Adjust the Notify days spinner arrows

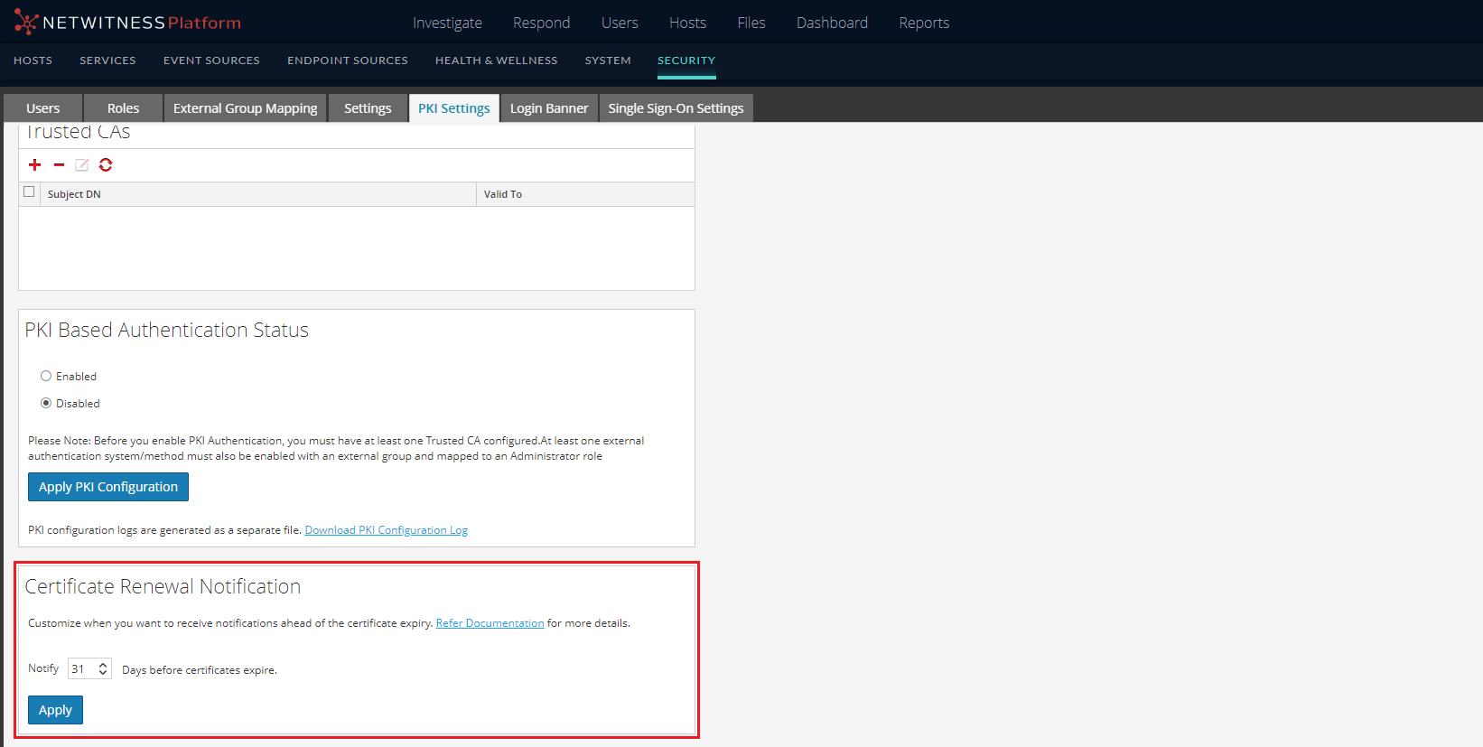point(103,669)
